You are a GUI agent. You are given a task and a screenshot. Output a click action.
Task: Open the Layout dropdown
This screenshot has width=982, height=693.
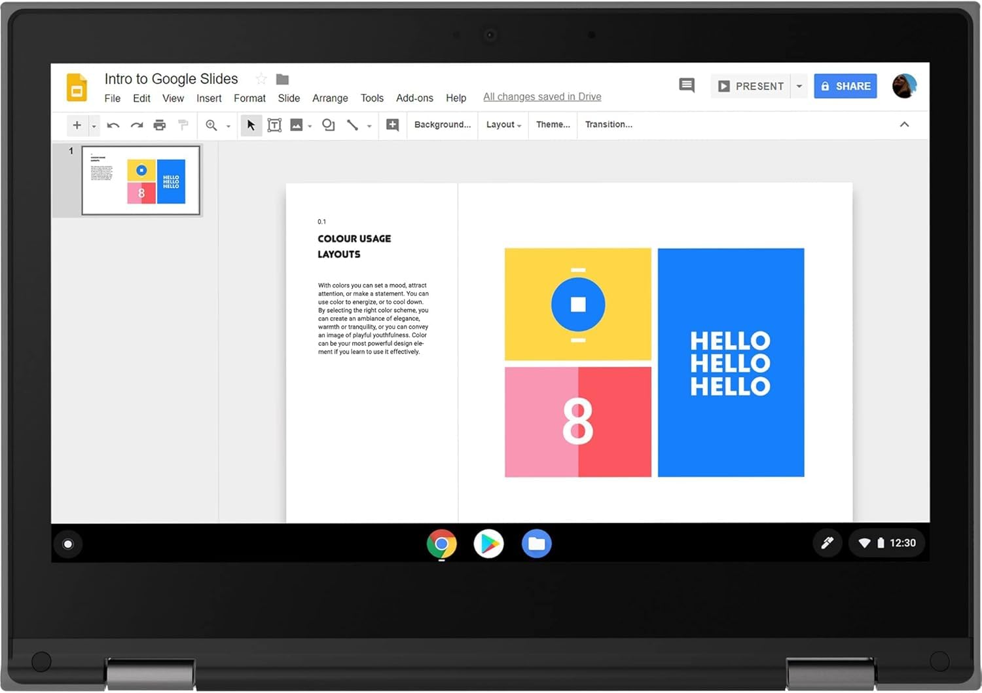[x=503, y=124]
